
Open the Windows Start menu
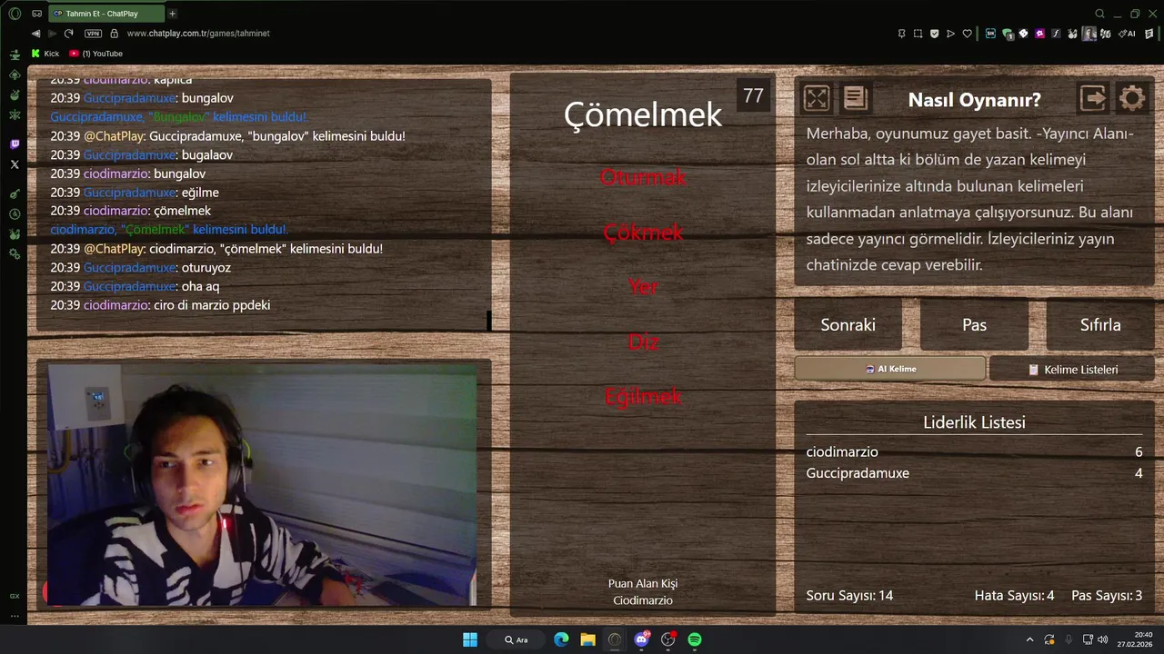tap(470, 639)
